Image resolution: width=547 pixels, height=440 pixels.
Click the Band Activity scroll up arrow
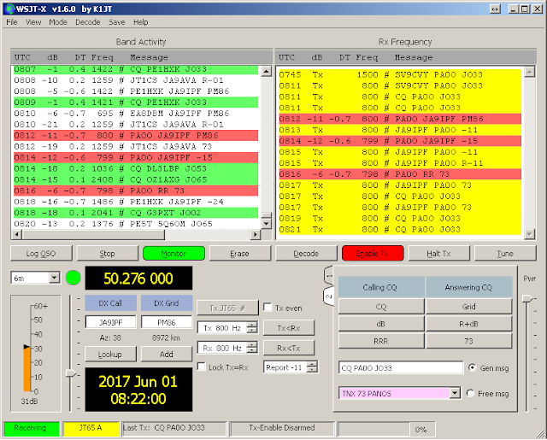[x=266, y=72]
